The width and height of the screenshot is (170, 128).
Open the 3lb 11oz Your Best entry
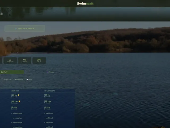(x=14, y=108)
